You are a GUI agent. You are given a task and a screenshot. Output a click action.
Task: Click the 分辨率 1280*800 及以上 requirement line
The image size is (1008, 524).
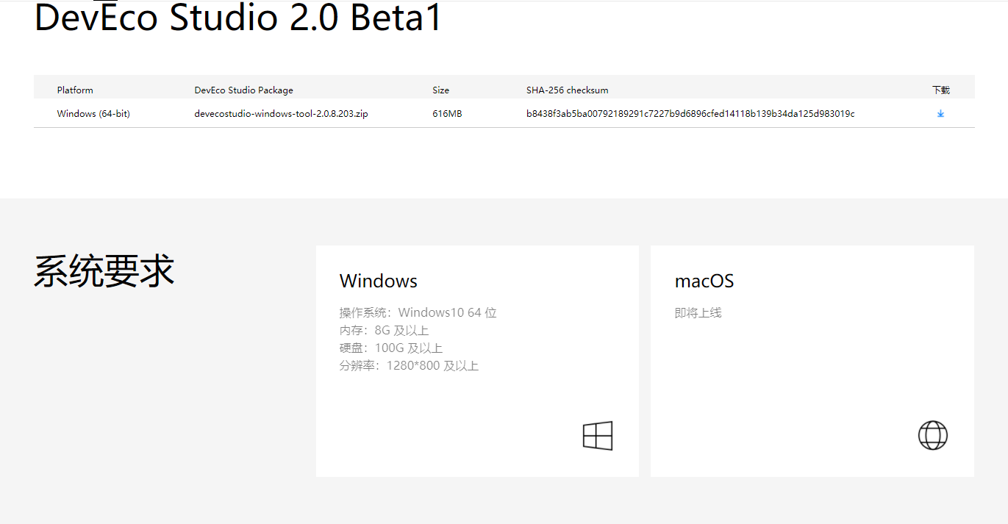(409, 366)
